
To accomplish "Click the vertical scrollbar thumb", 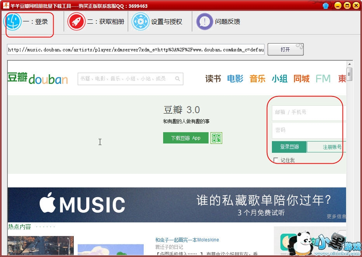I will [350, 74].
